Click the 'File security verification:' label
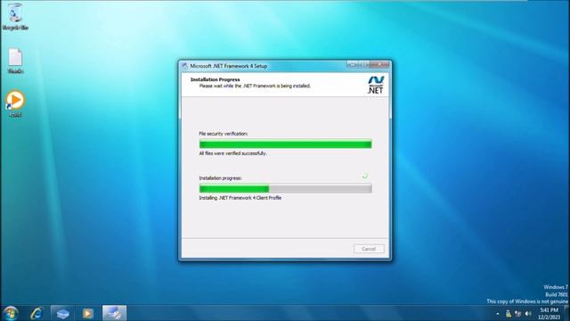 click(x=224, y=134)
